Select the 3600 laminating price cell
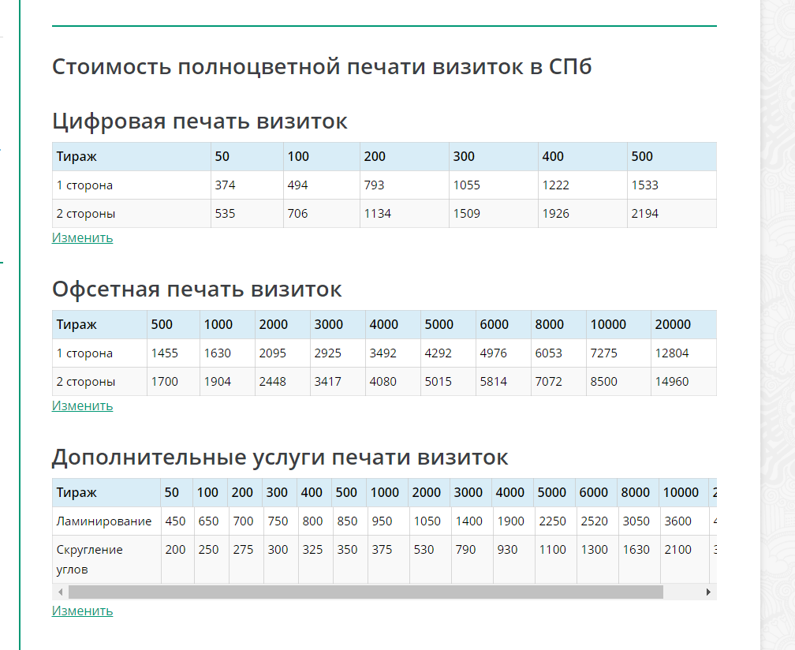The image size is (795, 650). 677,521
